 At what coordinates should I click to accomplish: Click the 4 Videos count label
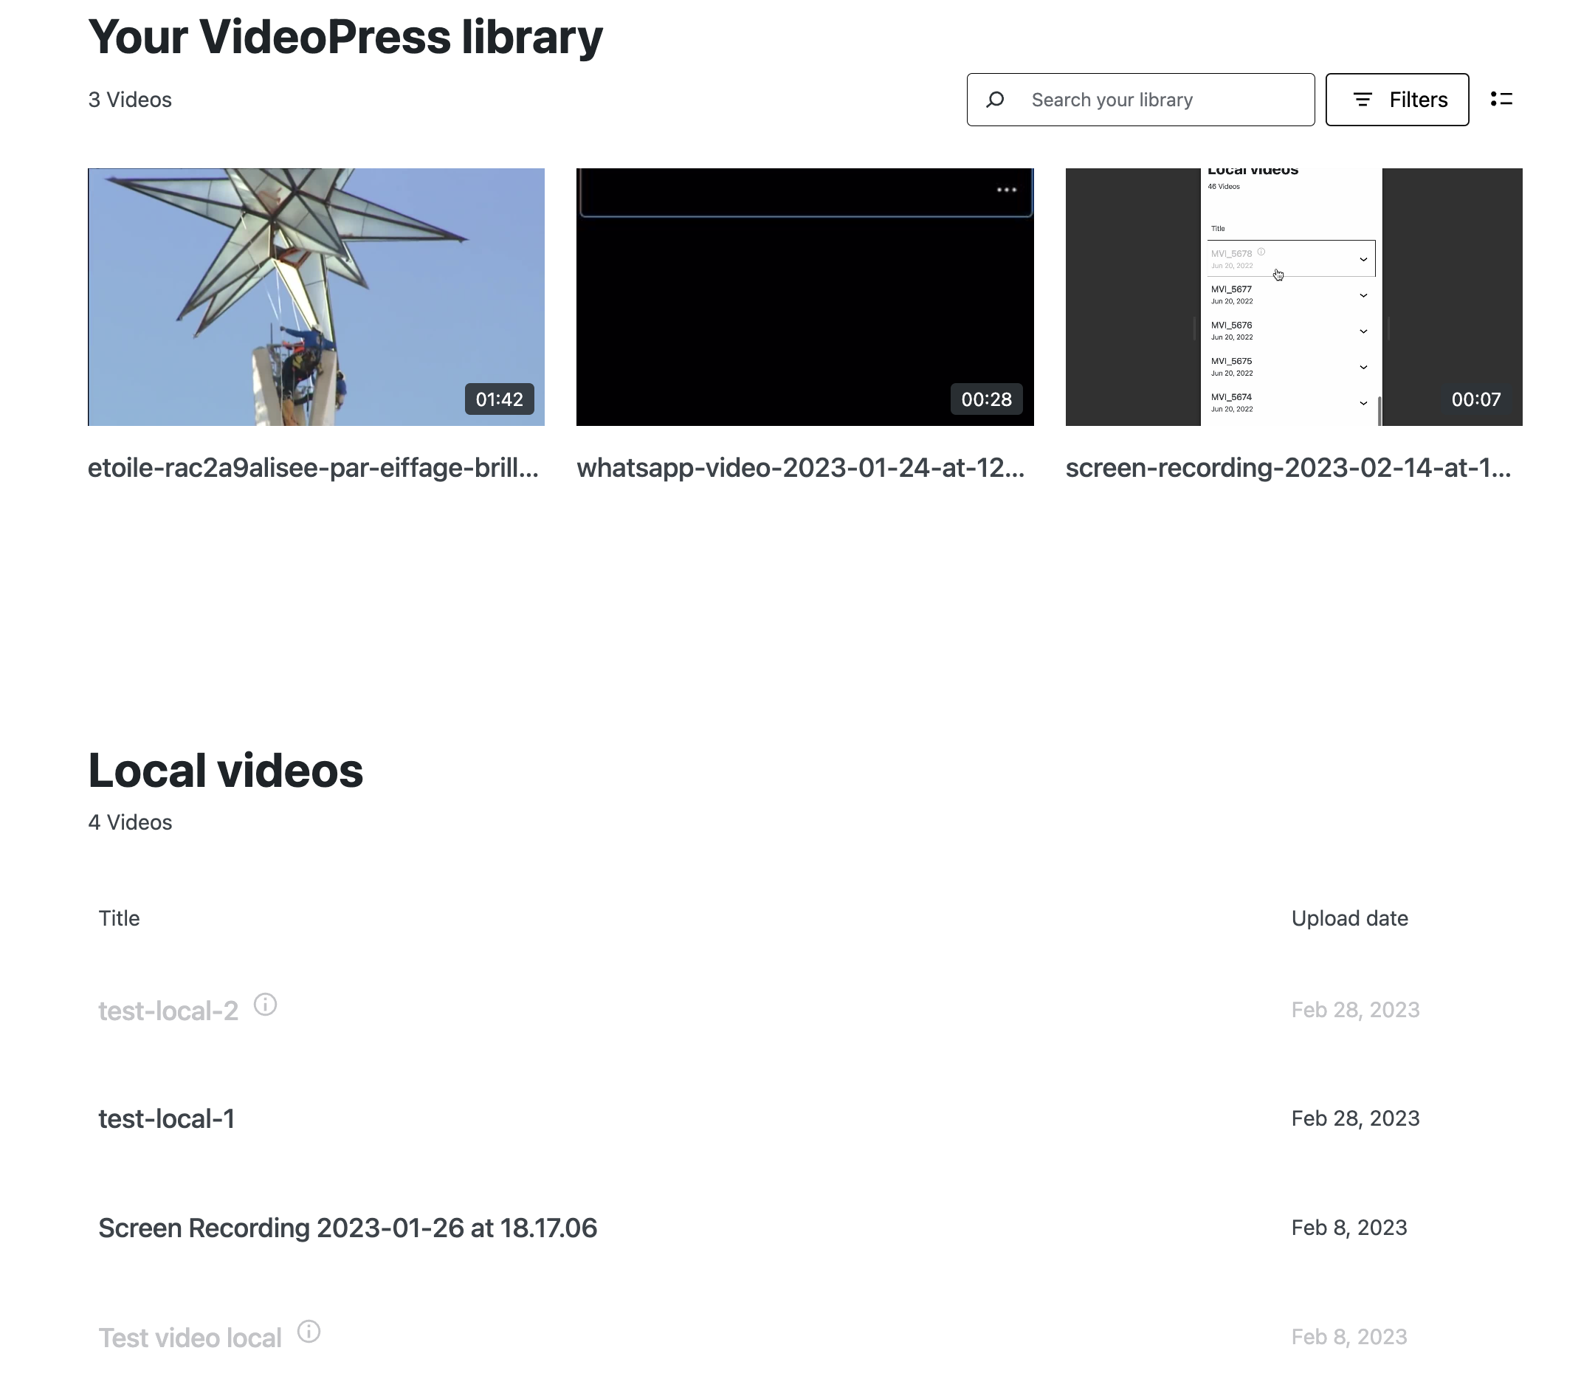pos(130,822)
